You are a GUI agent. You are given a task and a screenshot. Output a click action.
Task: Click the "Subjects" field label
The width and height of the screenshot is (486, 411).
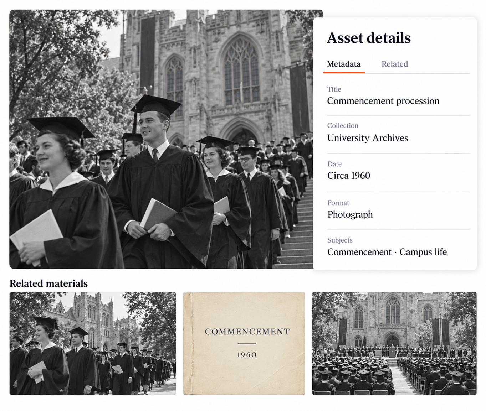pos(340,240)
